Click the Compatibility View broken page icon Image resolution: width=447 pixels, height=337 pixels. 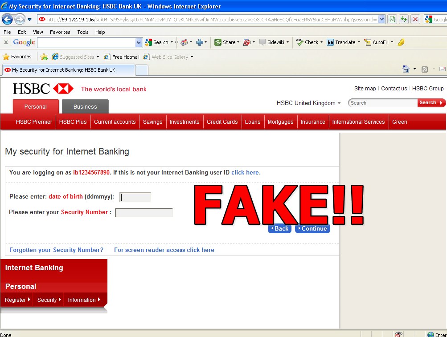392,20
